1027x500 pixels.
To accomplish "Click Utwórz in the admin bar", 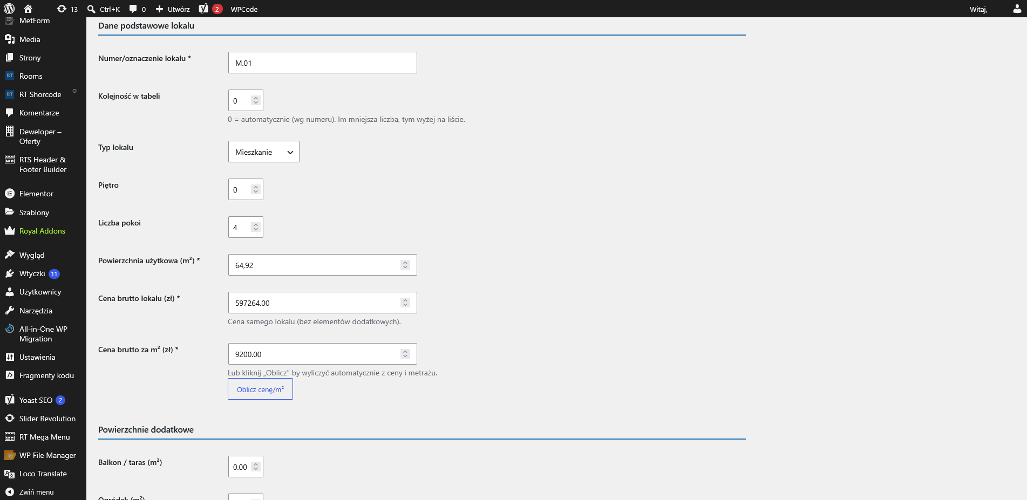I will click(173, 9).
